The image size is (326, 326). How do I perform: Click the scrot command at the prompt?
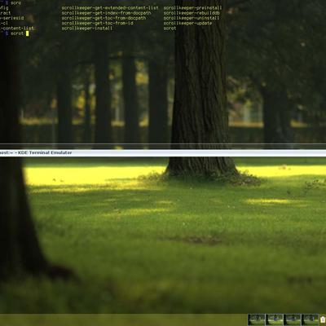click(17, 33)
